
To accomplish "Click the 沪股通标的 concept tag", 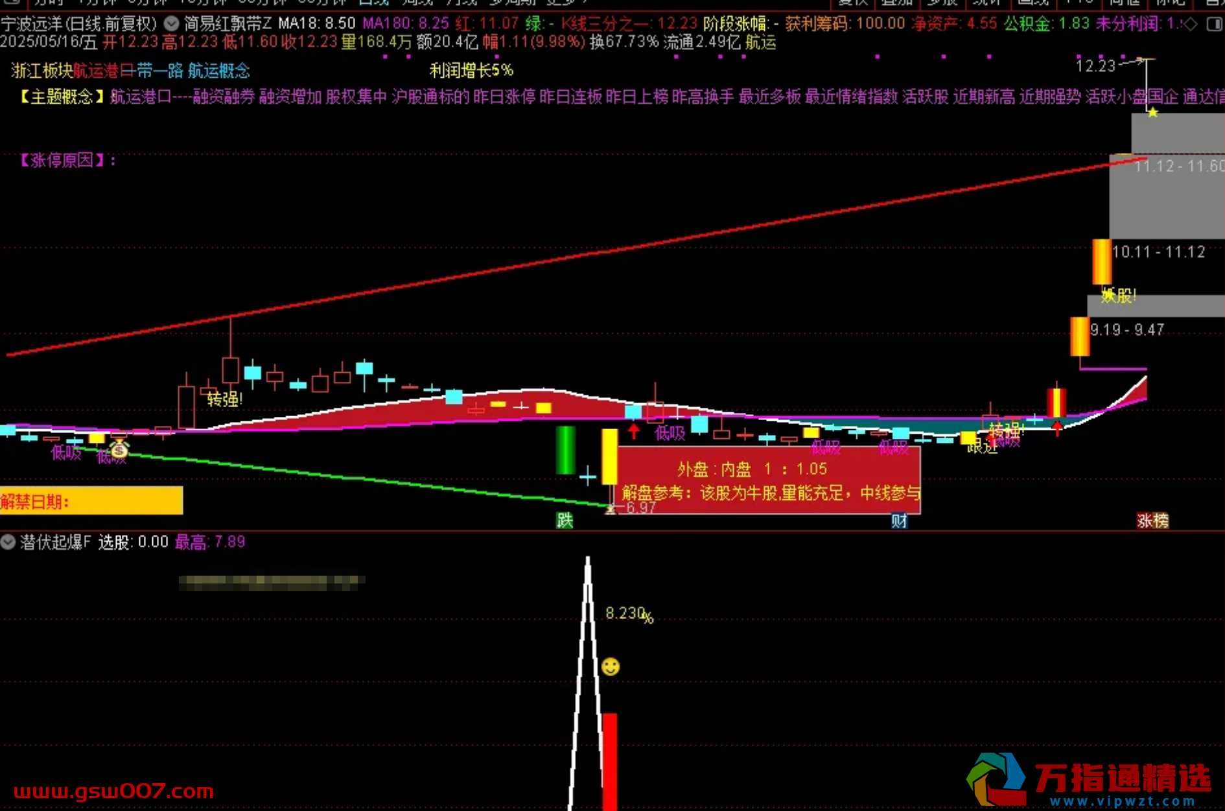I will tap(431, 97).
